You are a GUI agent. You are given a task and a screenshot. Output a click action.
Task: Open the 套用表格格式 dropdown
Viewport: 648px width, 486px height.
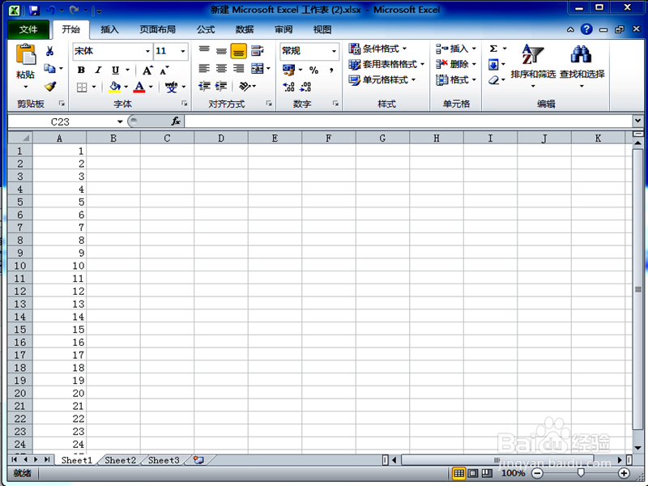click(386, 65)
